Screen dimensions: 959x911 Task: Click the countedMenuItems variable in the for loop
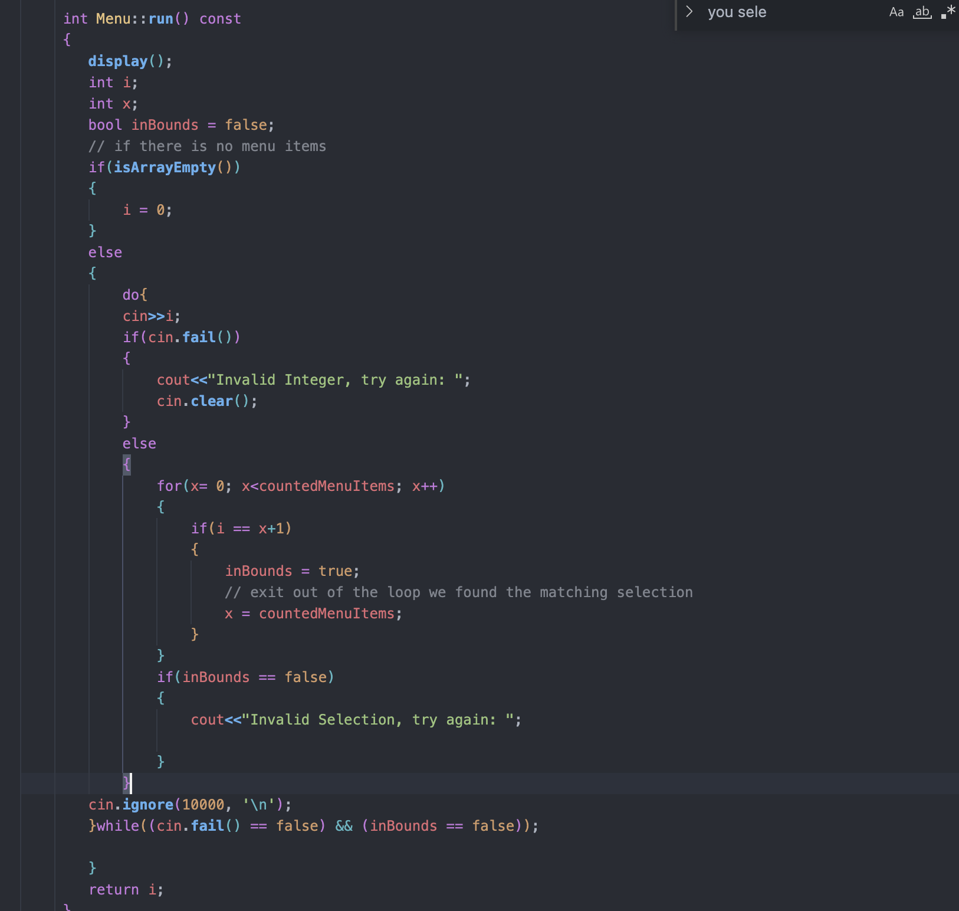323,486
